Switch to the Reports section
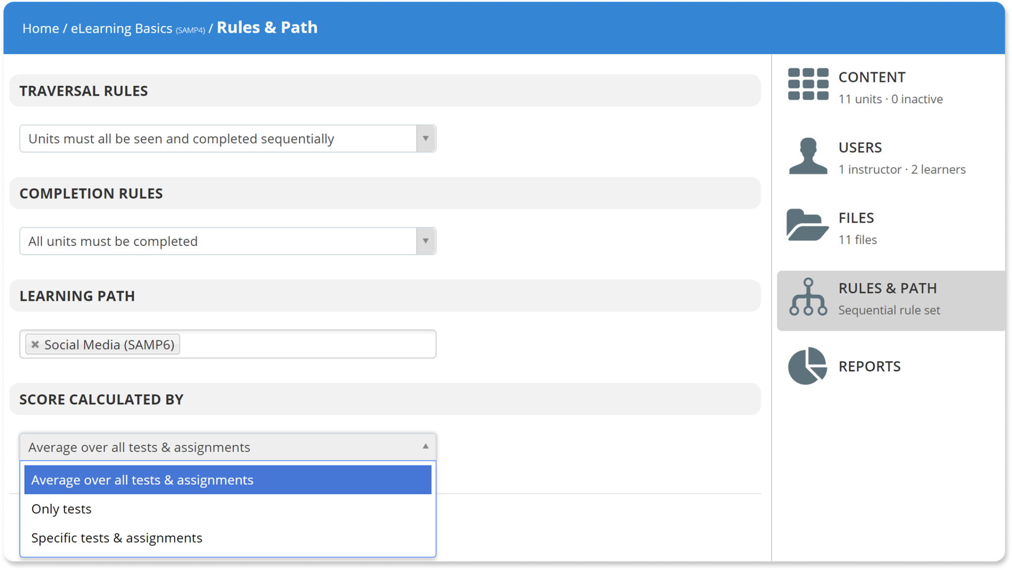The height and width of the screenshot is (570, 1012). coord(870,366)
